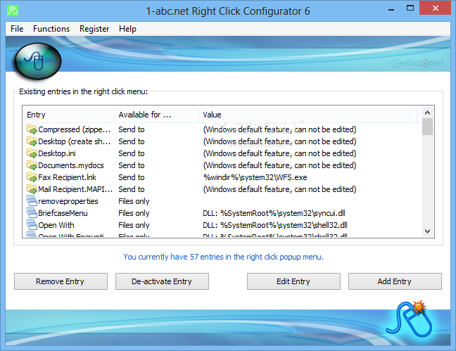Select the 'Documents.mydocs' entry text
Image resolution: width=456 pixels, height=351 pixels.
click(x=71, y=165)
